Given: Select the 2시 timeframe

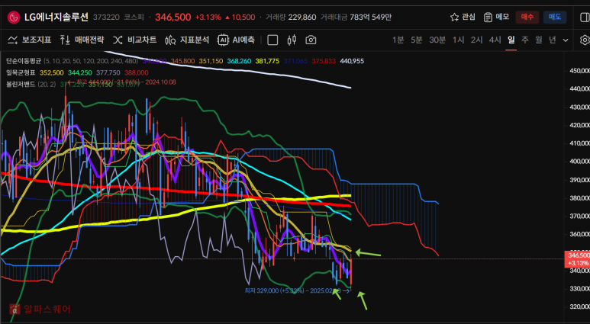Looking at the screenshot, I should tap(477, 40).
